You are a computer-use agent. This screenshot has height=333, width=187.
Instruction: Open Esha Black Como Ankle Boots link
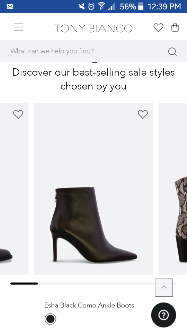[89, 305]
